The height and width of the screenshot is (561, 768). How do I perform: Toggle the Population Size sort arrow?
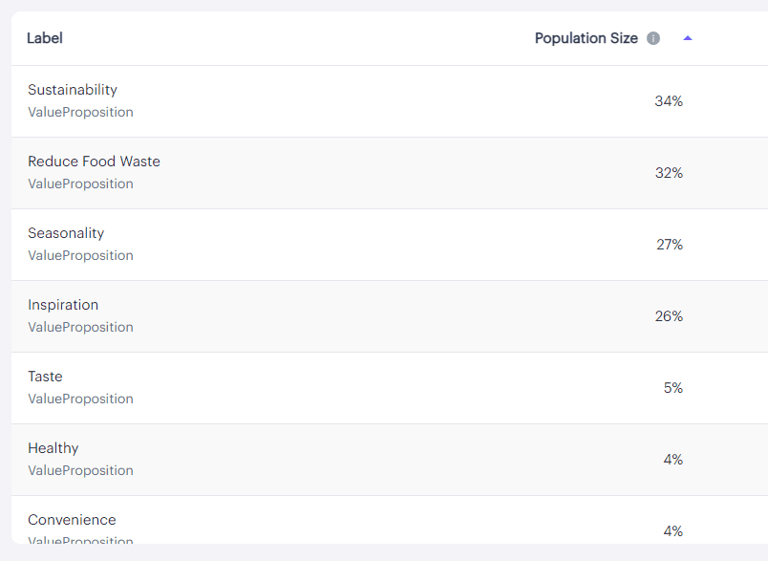click(688, 38)
